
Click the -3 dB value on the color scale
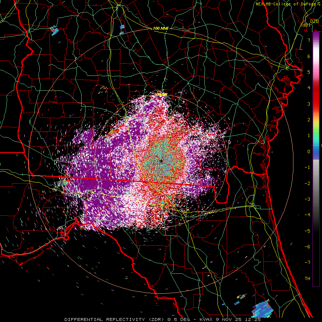[x=307, y=199]
